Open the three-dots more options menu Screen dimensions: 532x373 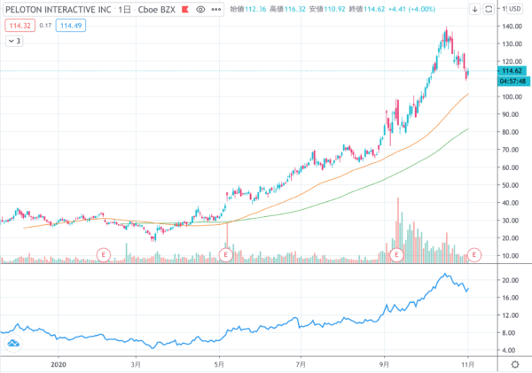[x=216, y=10]
